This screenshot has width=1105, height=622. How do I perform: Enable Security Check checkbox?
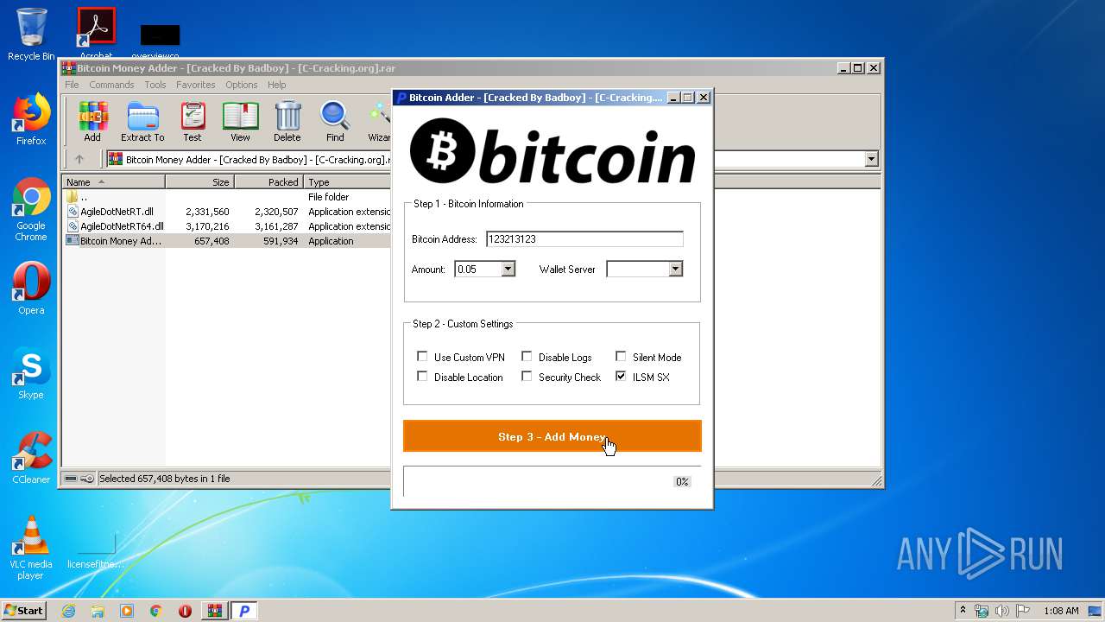pyautogui.click(x=527, y=376)
